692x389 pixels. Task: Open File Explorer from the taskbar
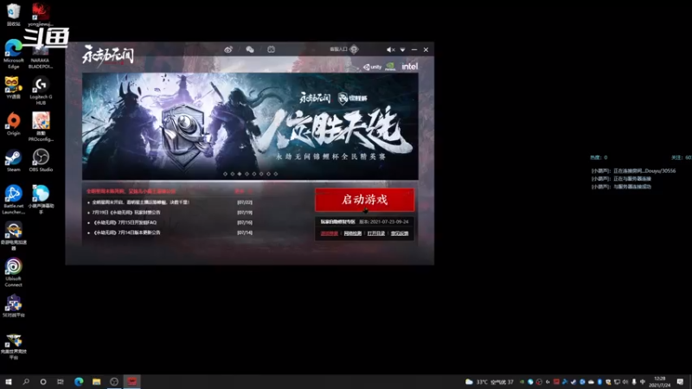(x=96, y=381)
